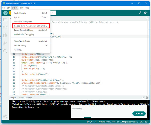
Task: Click code line WiFi.begin(ssid, password);
Action: tap(37, 60)
